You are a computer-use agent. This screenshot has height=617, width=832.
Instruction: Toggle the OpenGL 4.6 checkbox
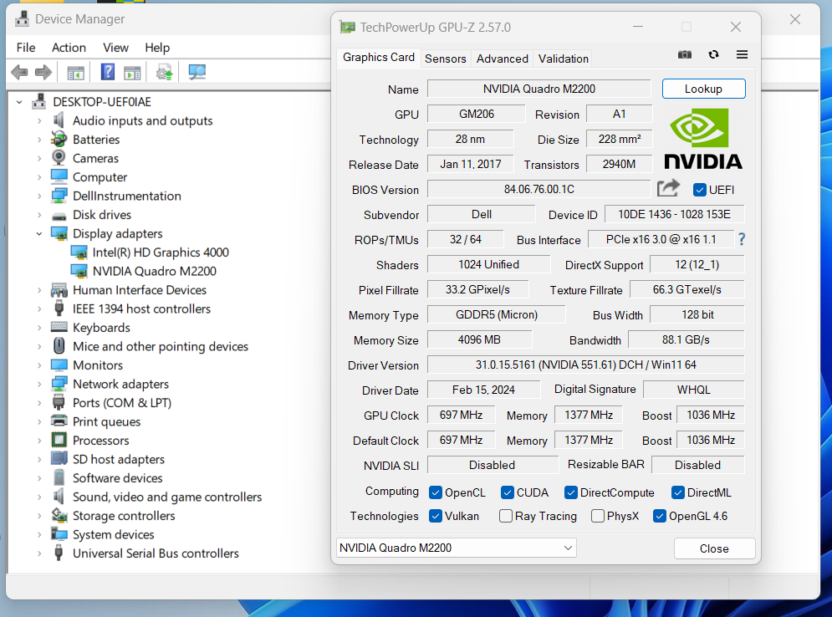click(x=660, y=516)
